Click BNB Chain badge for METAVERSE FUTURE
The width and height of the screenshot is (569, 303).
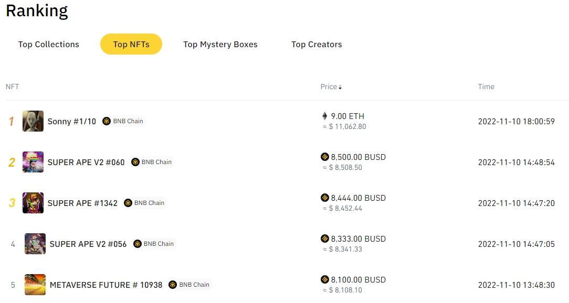(189, 285)
